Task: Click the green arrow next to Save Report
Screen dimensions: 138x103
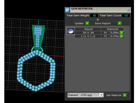Action: point(120,23)
